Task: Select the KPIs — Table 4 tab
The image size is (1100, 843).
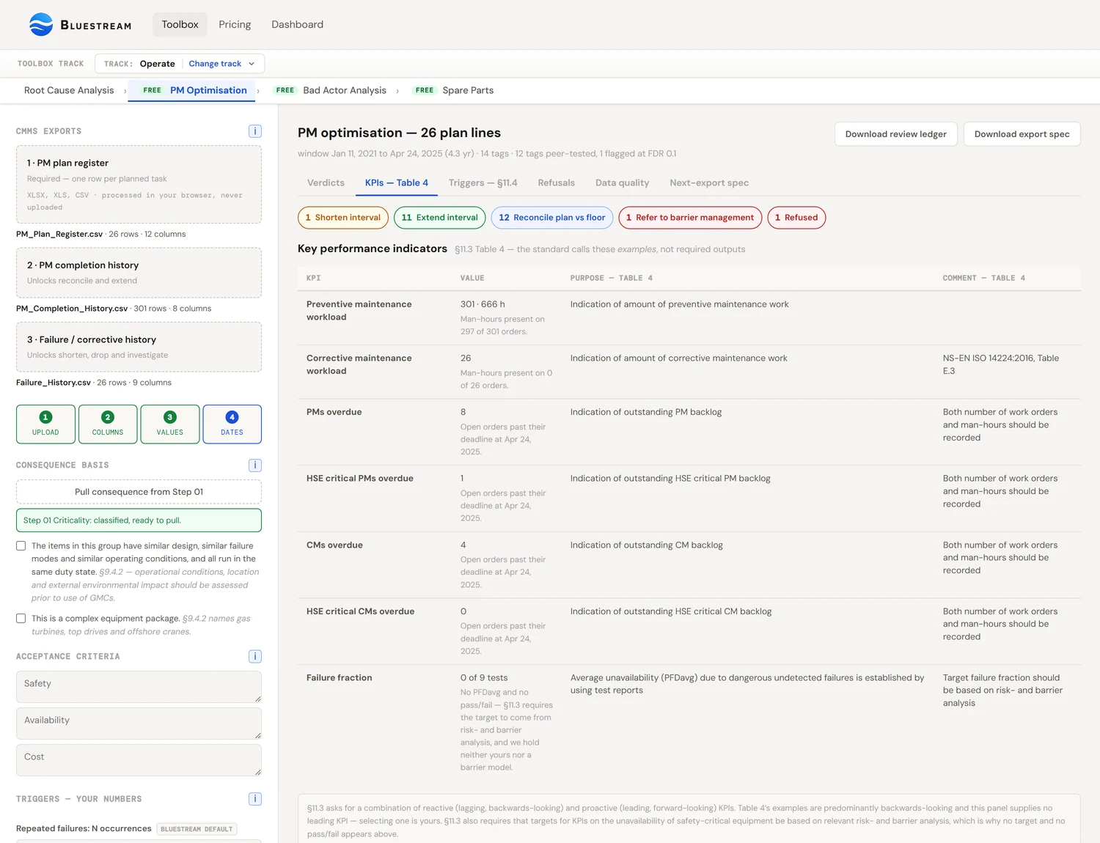Action: click(397, 183)
